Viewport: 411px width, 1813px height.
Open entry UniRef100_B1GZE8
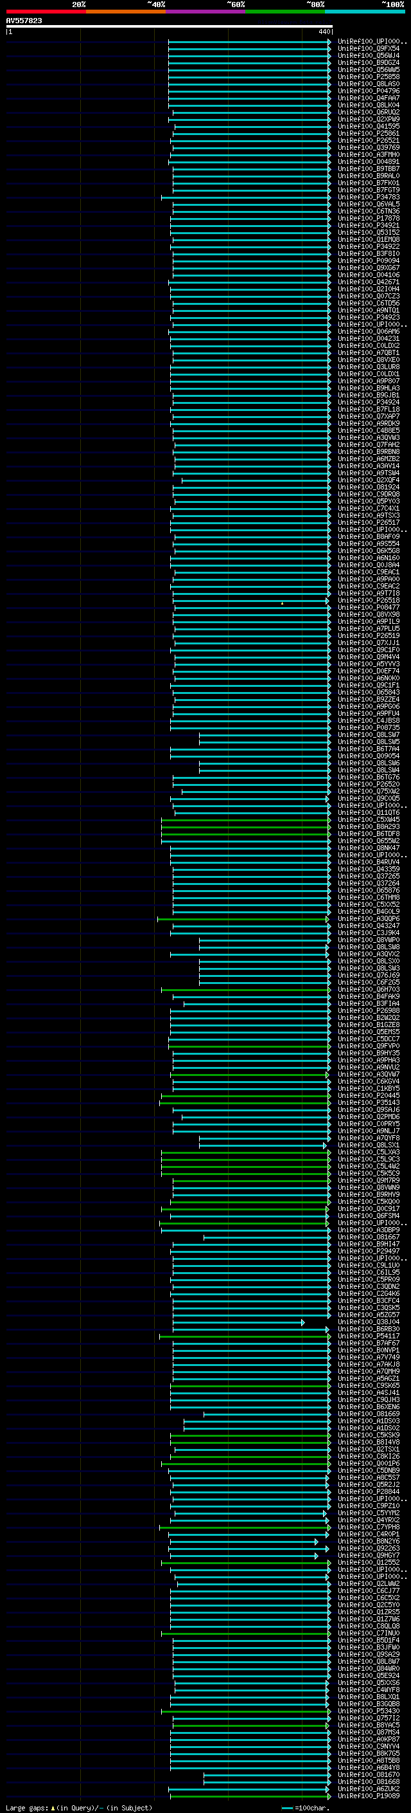point(369,1024)
